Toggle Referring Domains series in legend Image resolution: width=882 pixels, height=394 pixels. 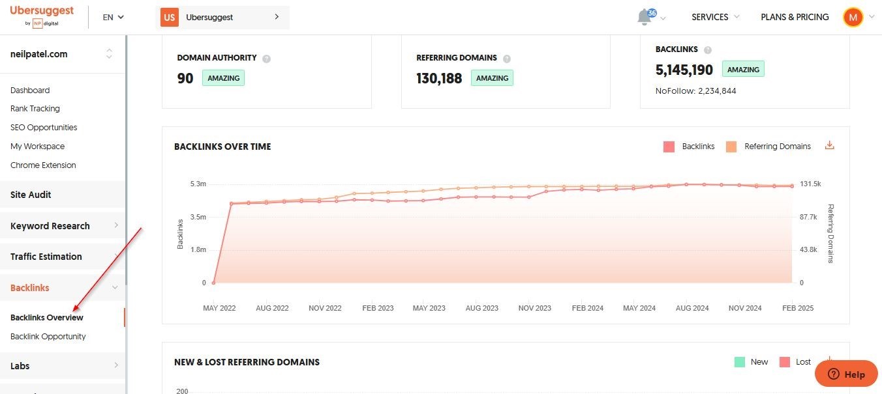point(770,147)
